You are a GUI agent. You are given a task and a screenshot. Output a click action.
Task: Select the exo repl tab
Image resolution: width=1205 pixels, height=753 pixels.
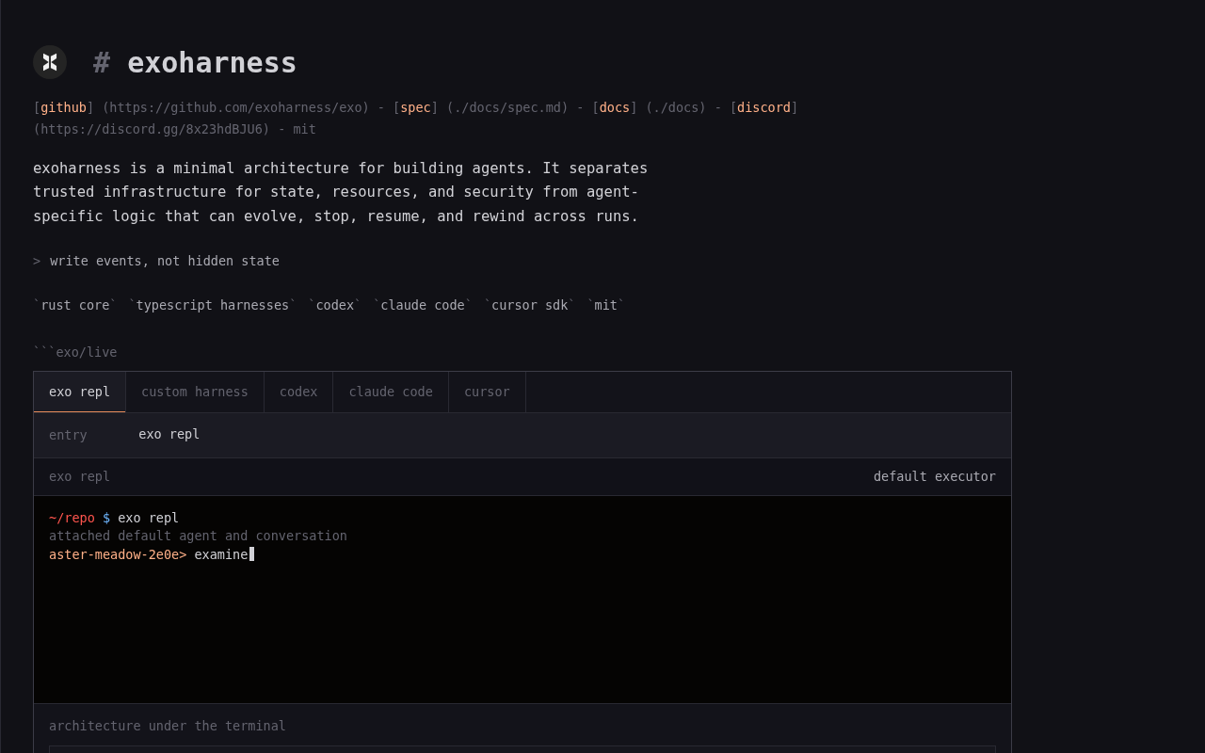pos(80,392)
